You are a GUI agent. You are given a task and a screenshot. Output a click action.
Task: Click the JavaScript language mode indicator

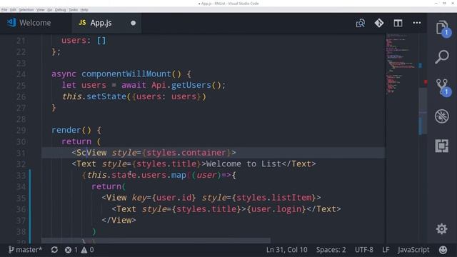click(413, 250)
